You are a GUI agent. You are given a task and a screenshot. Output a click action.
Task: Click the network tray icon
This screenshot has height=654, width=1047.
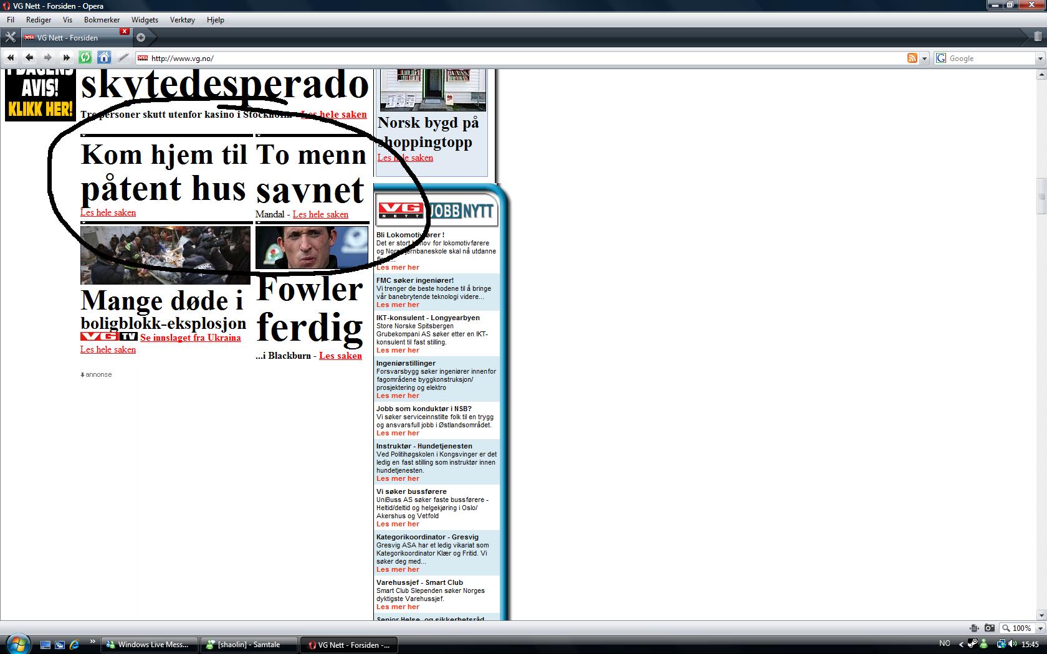click(x=1001, y=644)
